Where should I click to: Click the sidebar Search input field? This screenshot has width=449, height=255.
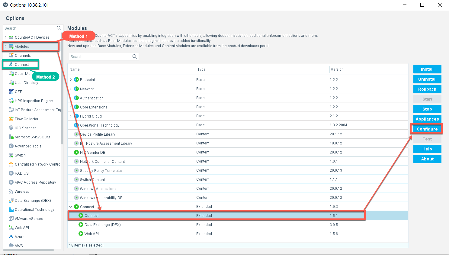click(30, 28)
